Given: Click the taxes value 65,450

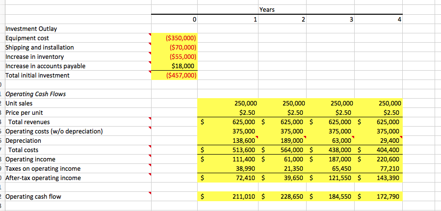Looking at the screenshot, I should pos(342,168).
